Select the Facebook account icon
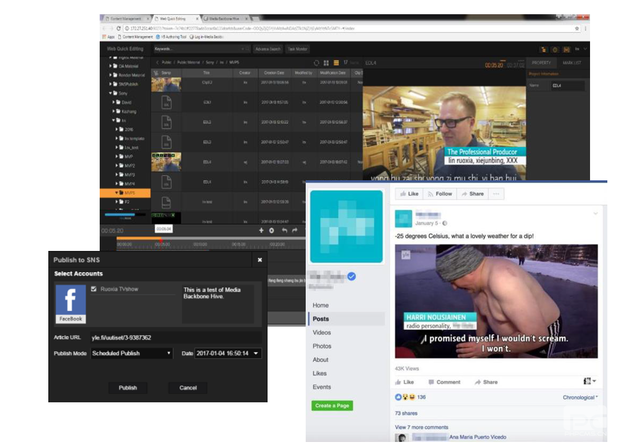Viewport: 617px width, 446px height. (70, 303)
